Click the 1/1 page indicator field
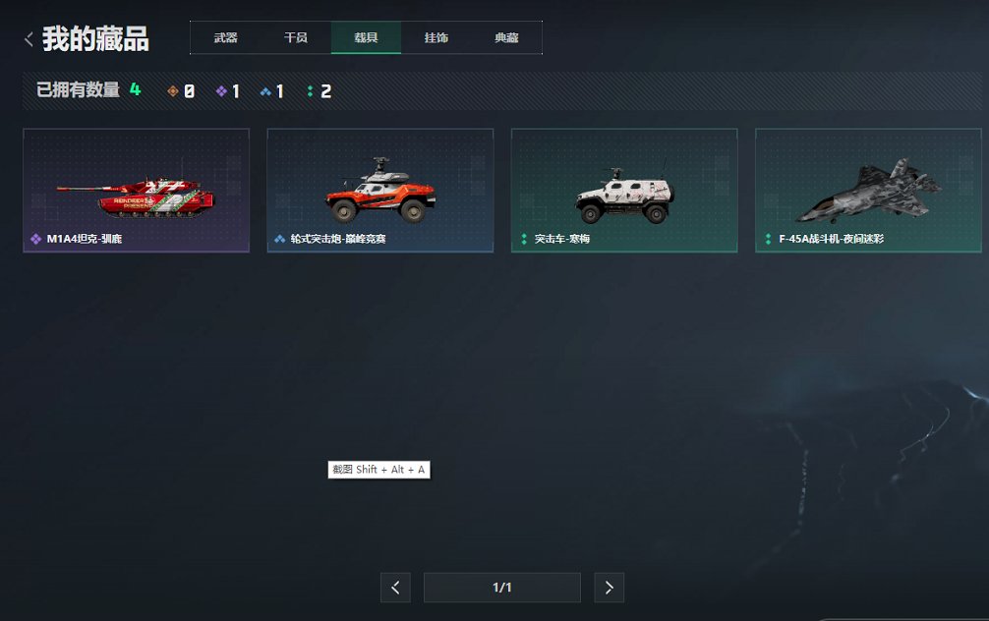This screenshot has height=621, width=989. coord(502,588)
